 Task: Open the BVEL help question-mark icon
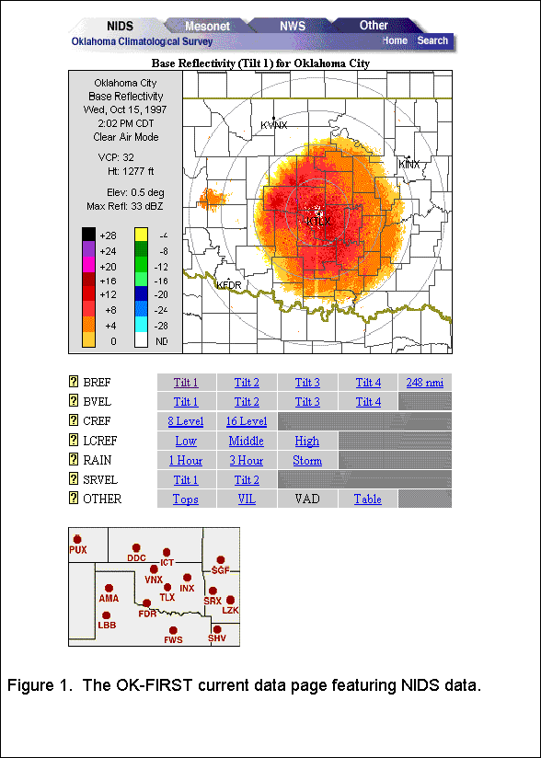pyautogui.click(x=73, y=401)
